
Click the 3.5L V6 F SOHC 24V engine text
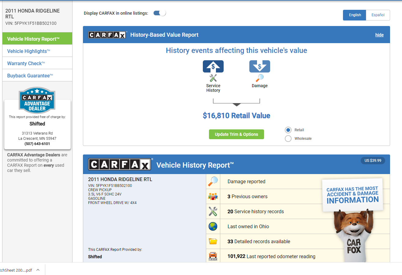(x=105, y=194)
